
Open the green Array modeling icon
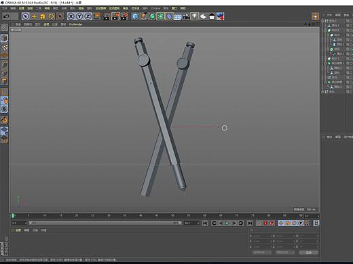tap(161, 16)
